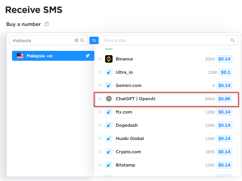The width and height of the screenshot is (242, 181).
Task: Click the Find a site search icon
Action: coord(232,40)
